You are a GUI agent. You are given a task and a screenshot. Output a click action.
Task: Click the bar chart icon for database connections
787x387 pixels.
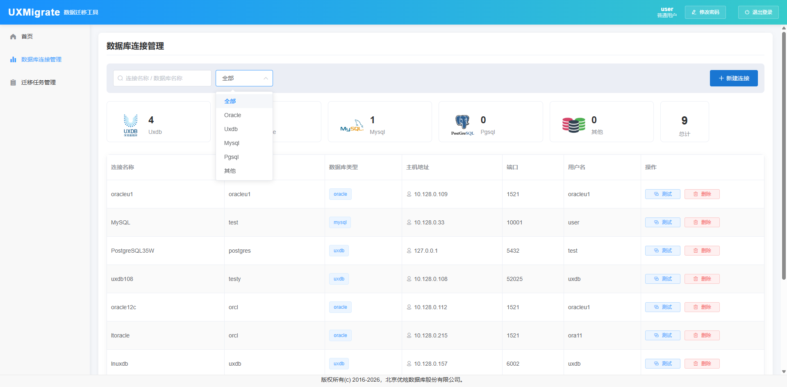[x=13, y=60]
